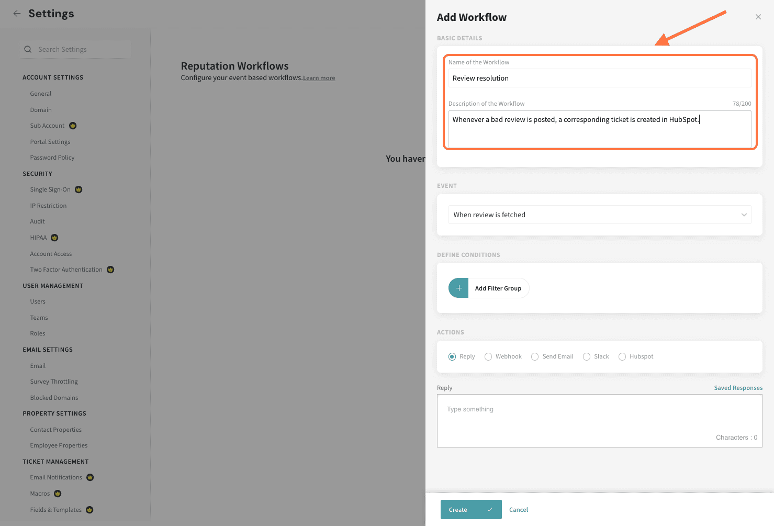Click crown icon beside Two Factor Authentication
The height and width of the screenshot is (526, 774).
[110, 270]
